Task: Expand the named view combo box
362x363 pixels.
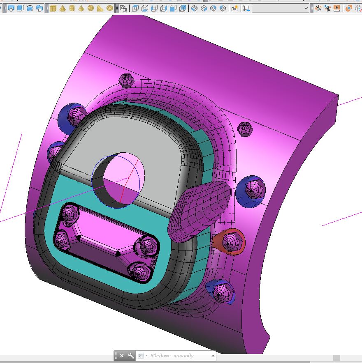Action: pyautogui.click(x=281, y=9)
